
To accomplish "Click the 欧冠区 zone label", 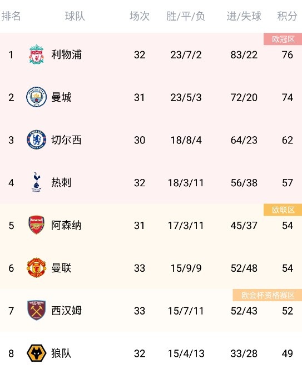I will coord(283,39).
